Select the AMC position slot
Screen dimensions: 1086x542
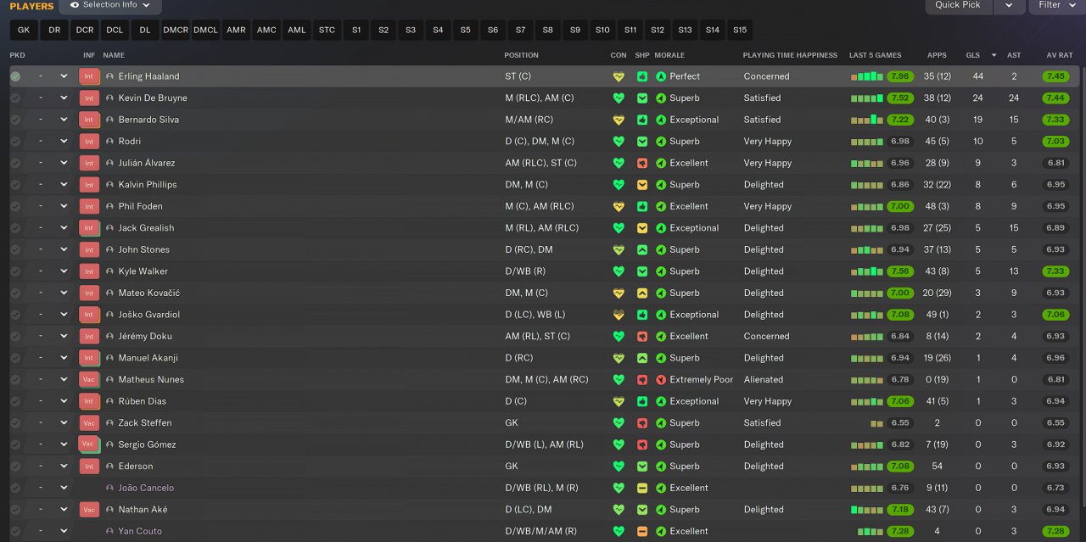tap(266, 30)
